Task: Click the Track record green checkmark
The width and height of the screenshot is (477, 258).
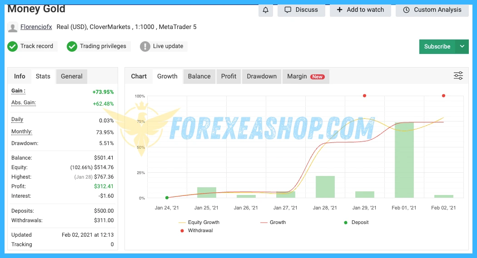Action: click(x=13, y=46)
